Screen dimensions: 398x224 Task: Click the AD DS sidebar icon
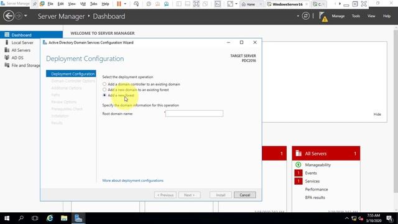pyautogui.click(x=7, y=58)
